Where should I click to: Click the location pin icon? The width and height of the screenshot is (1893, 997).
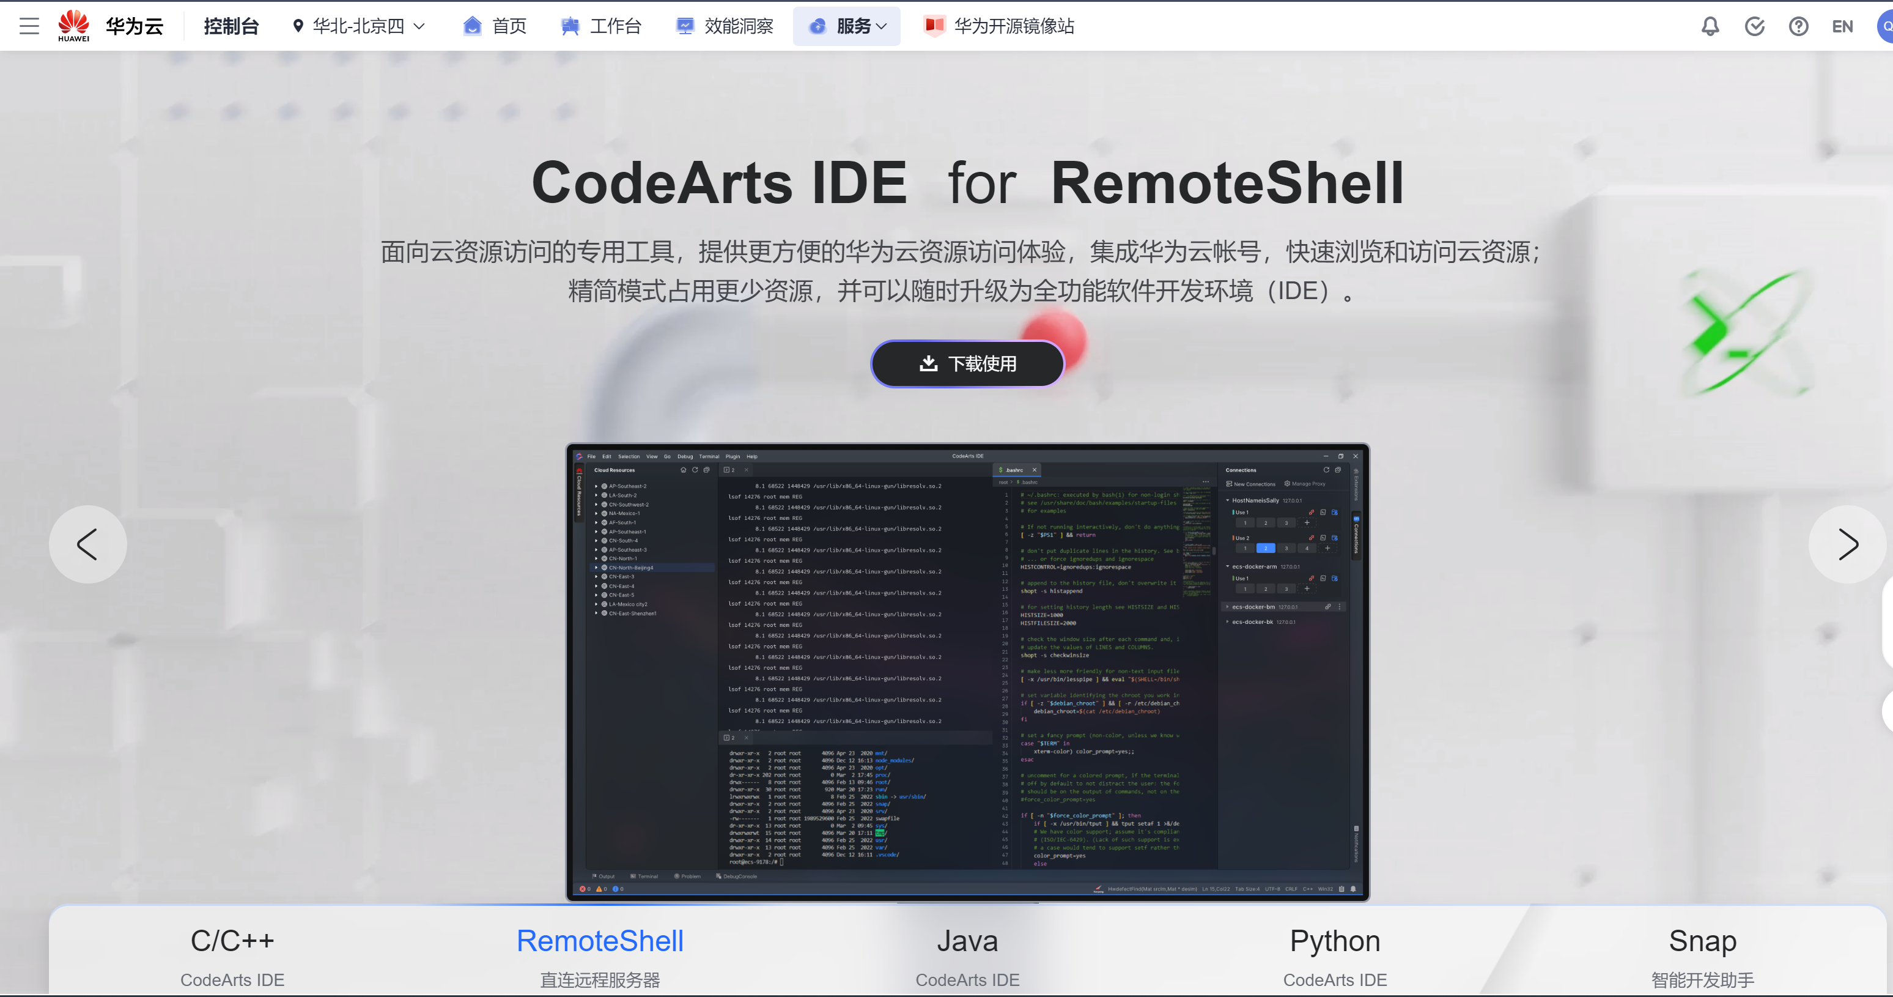(x=298, y=26)
